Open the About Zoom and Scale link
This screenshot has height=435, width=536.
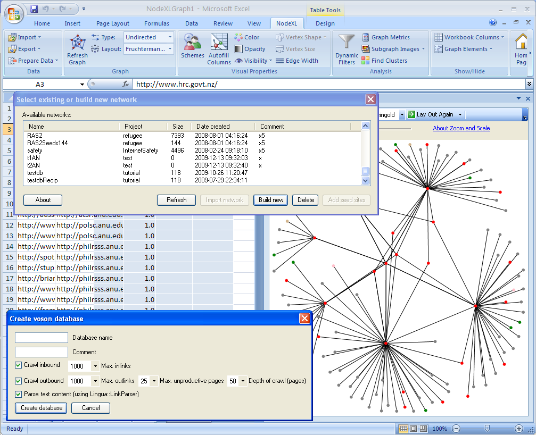(461, 128)
